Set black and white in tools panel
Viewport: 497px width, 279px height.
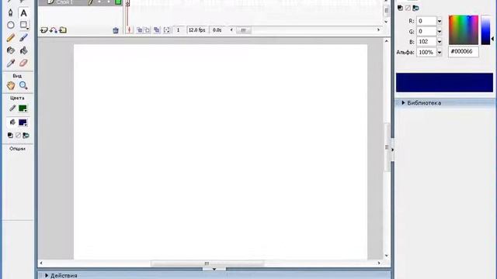point(10,136)
